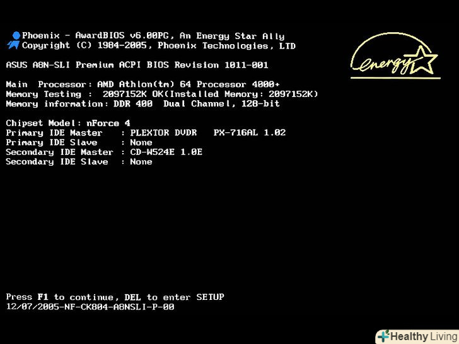Viewport: 459px width, 344px height.
Task: Click the 12/07/2005-NF-CK804-A8NSLI-P-00 BIOS ID string
Action: (90, 307)
